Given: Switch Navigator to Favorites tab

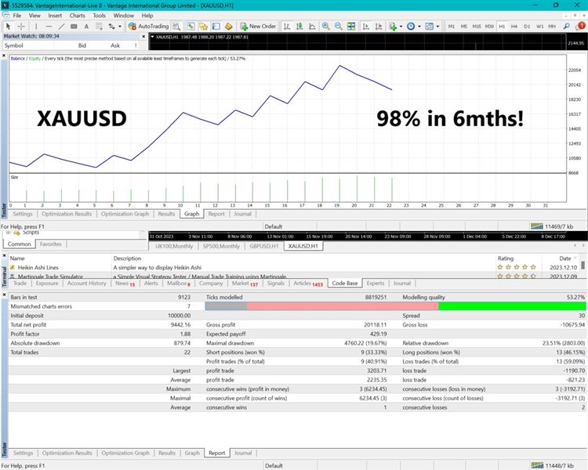Looking at the screenshot, I should 51,244.
